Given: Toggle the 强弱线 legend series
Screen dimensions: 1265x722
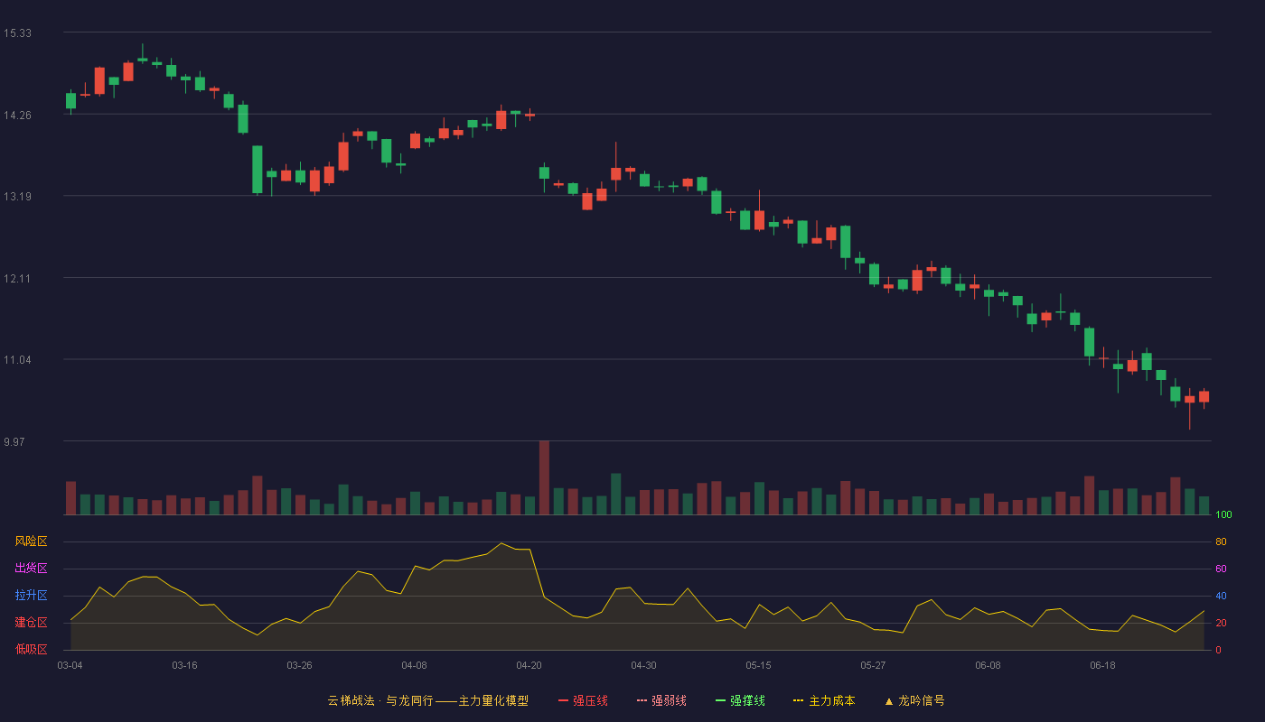Looking at the screenshot, I should 661,700.
